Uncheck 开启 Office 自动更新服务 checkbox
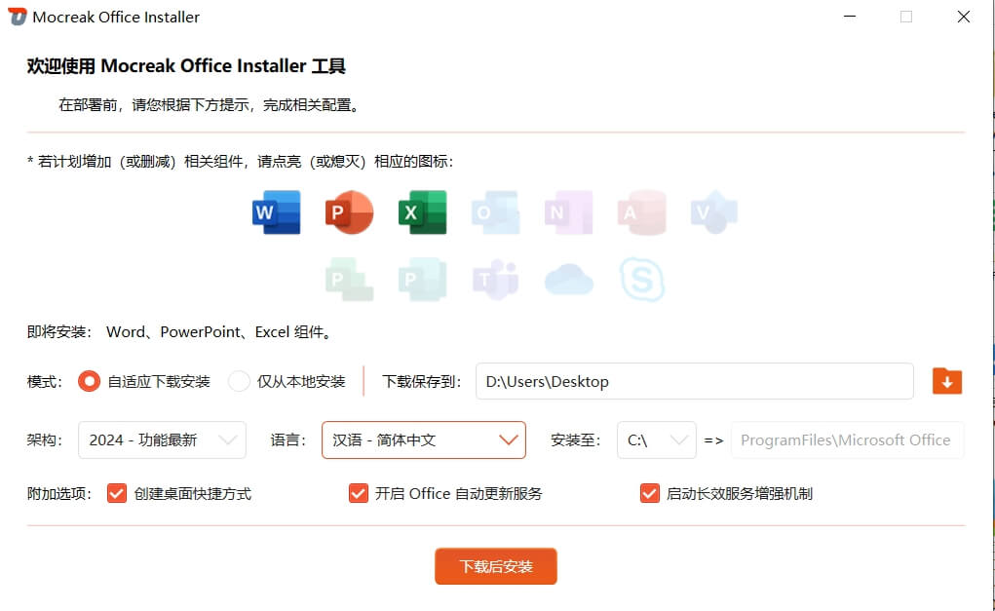This screenshot has width=995, height=611. pyautogui.click(x=359, y=493)
